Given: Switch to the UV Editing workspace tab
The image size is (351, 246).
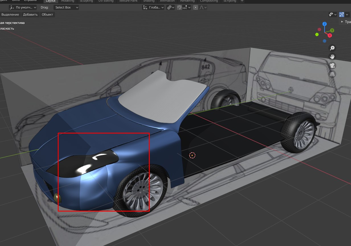Looking at the screenshot, I should click(106, 1).
